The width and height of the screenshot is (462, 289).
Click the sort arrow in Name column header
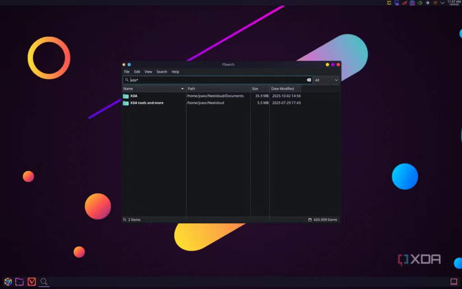coord(182,89)
